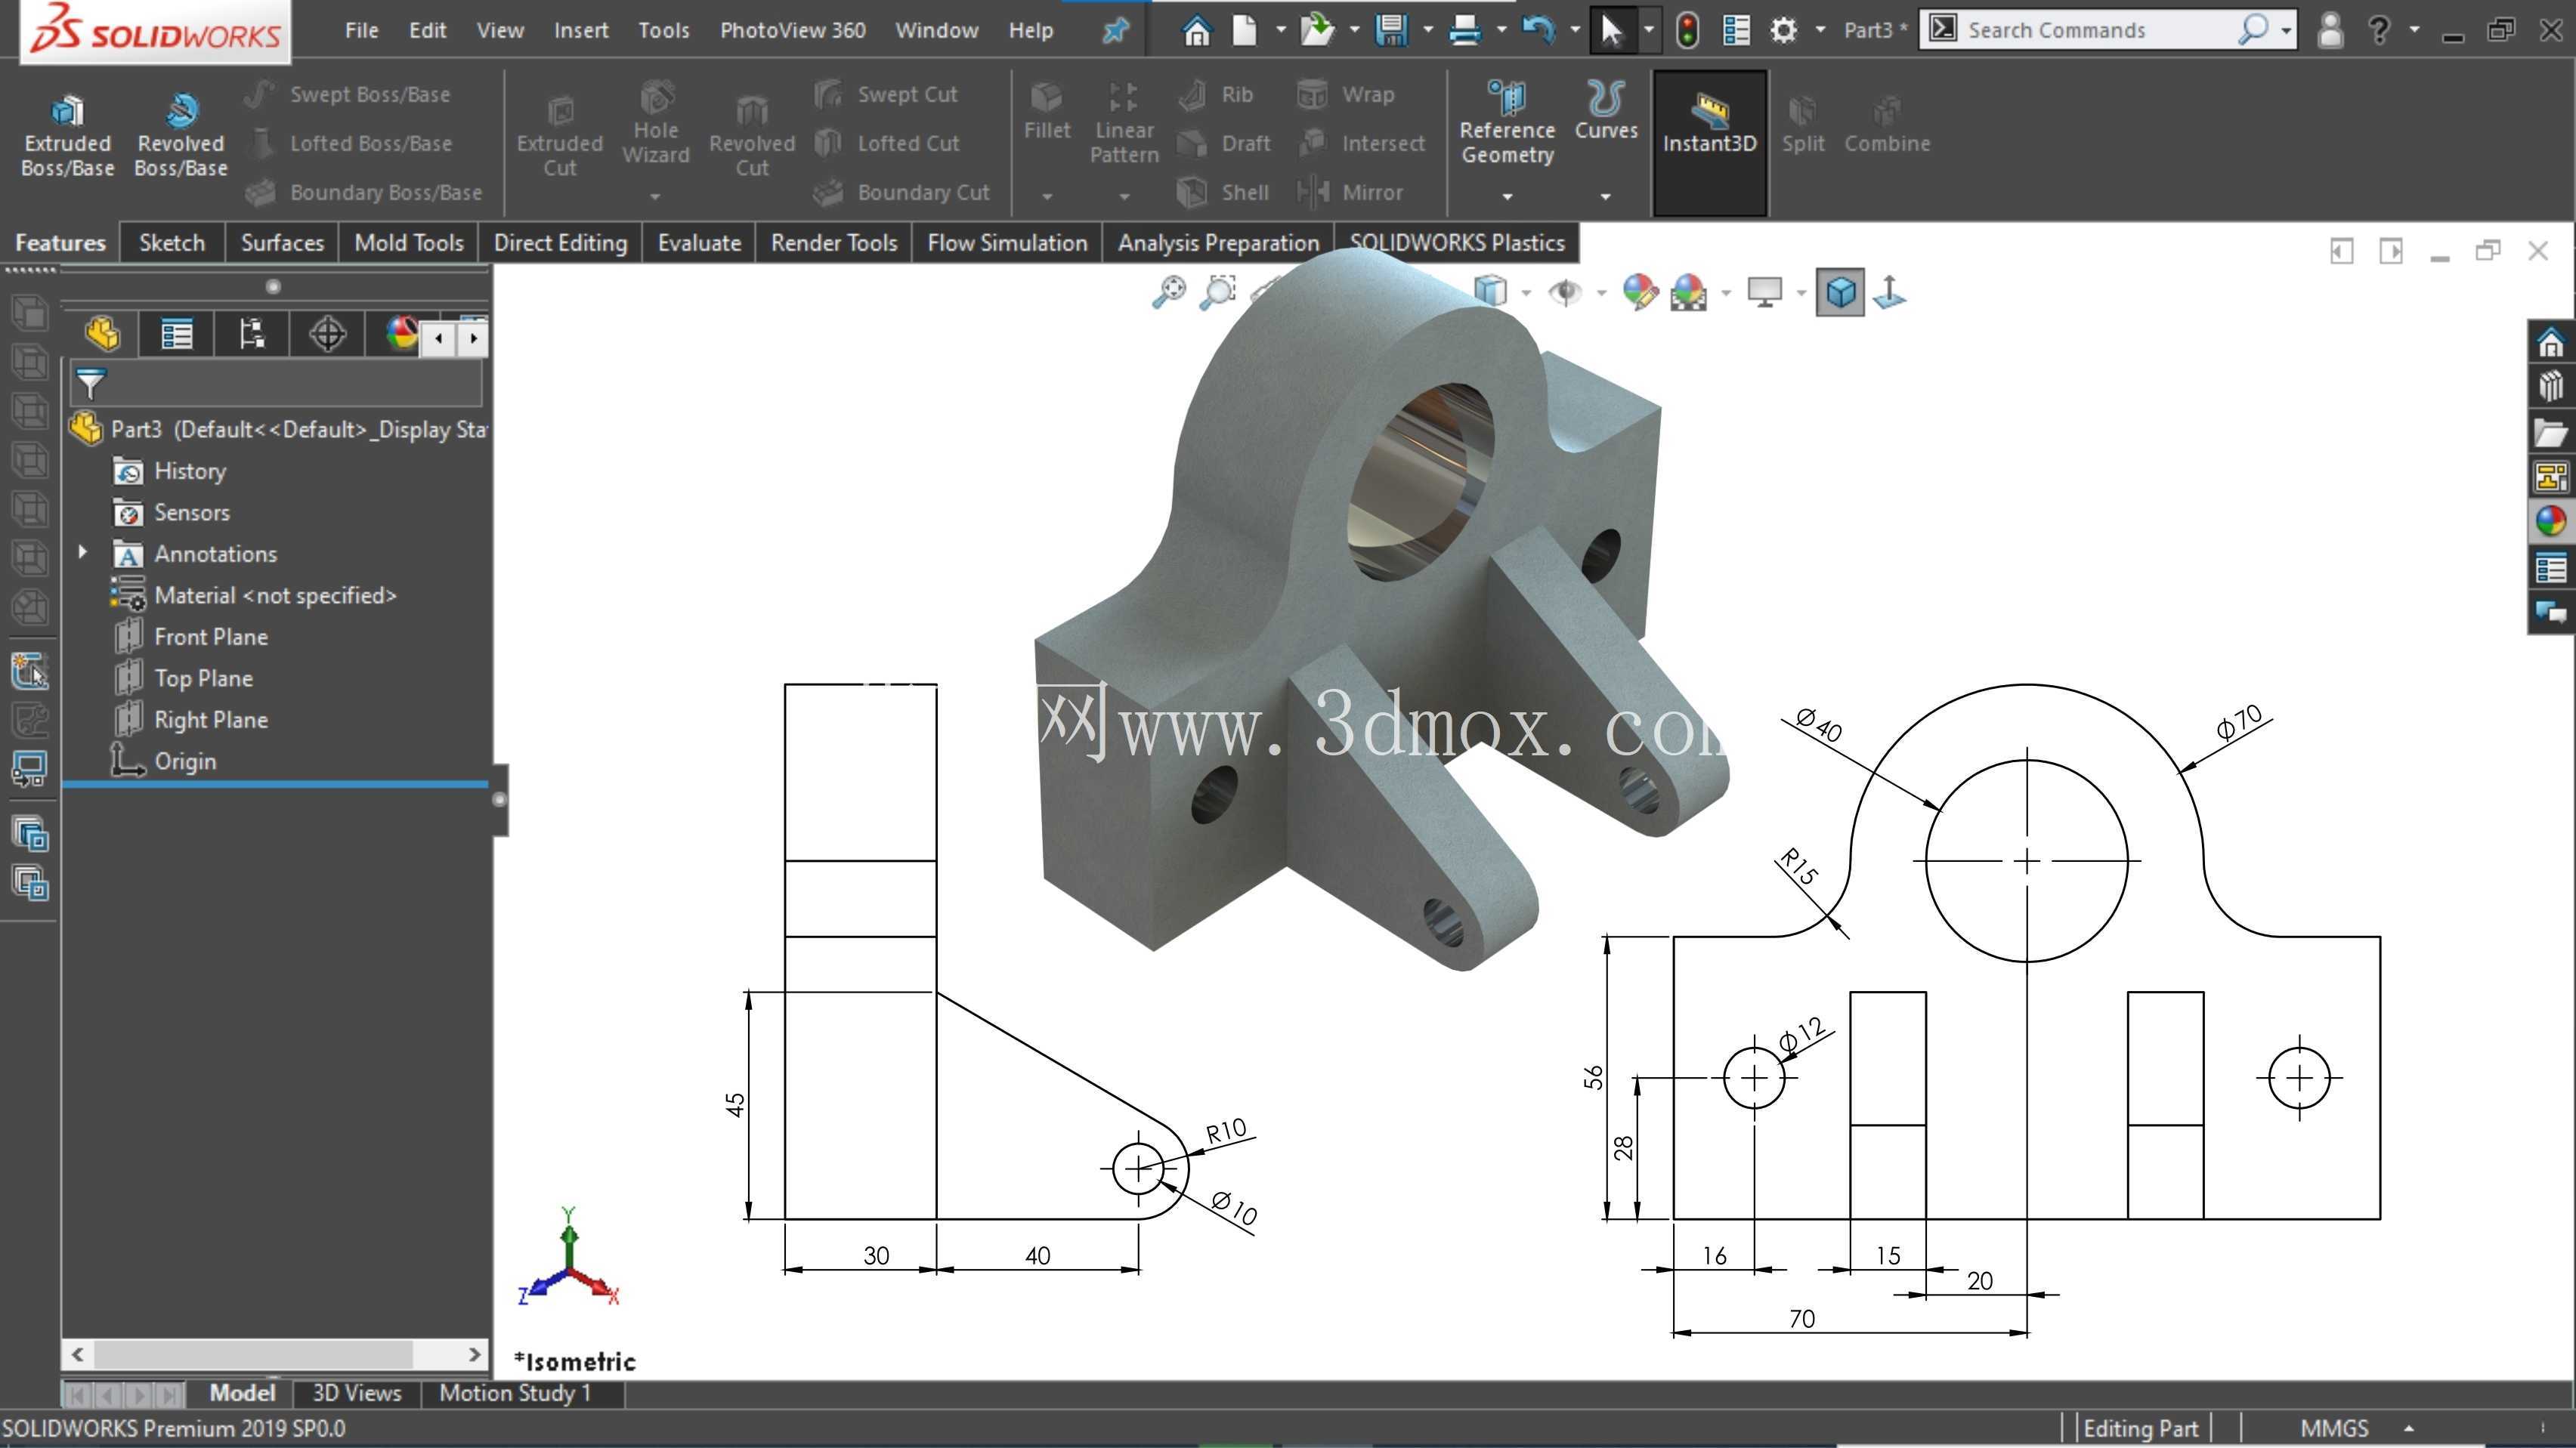Click the feature tree rollback bar
The image size is (2576, 1448).
pyautogui.click(x=275, y=785)
